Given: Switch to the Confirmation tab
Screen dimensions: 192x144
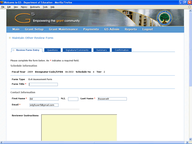Looking at the screenshot, I should tap(121, 50).
